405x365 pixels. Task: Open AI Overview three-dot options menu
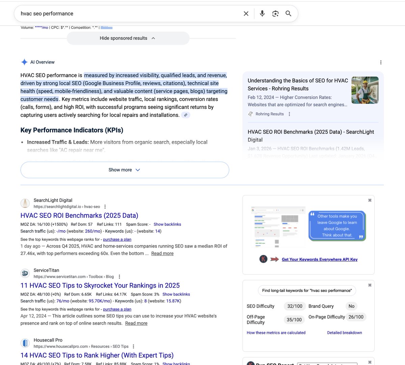(381, 62)
